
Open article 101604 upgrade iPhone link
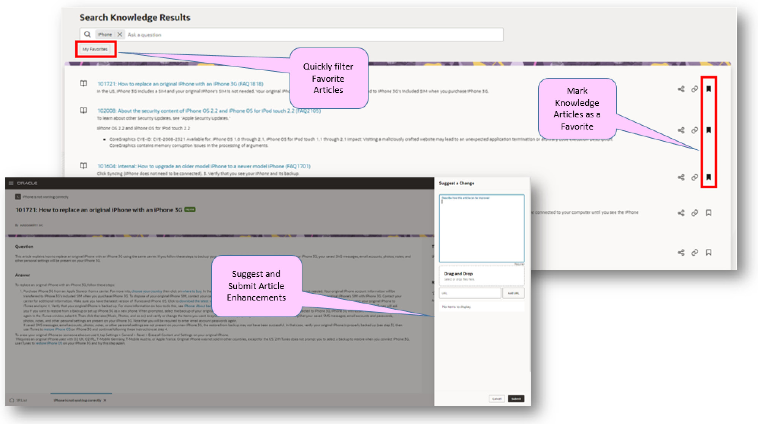204,166
